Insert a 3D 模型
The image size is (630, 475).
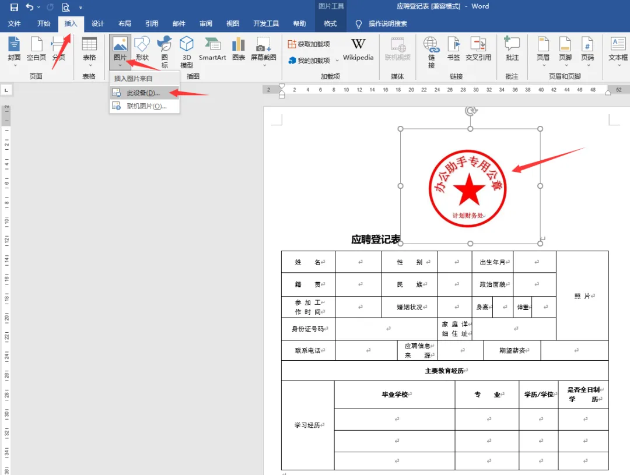pyautogui.click(x=187, y=52)
